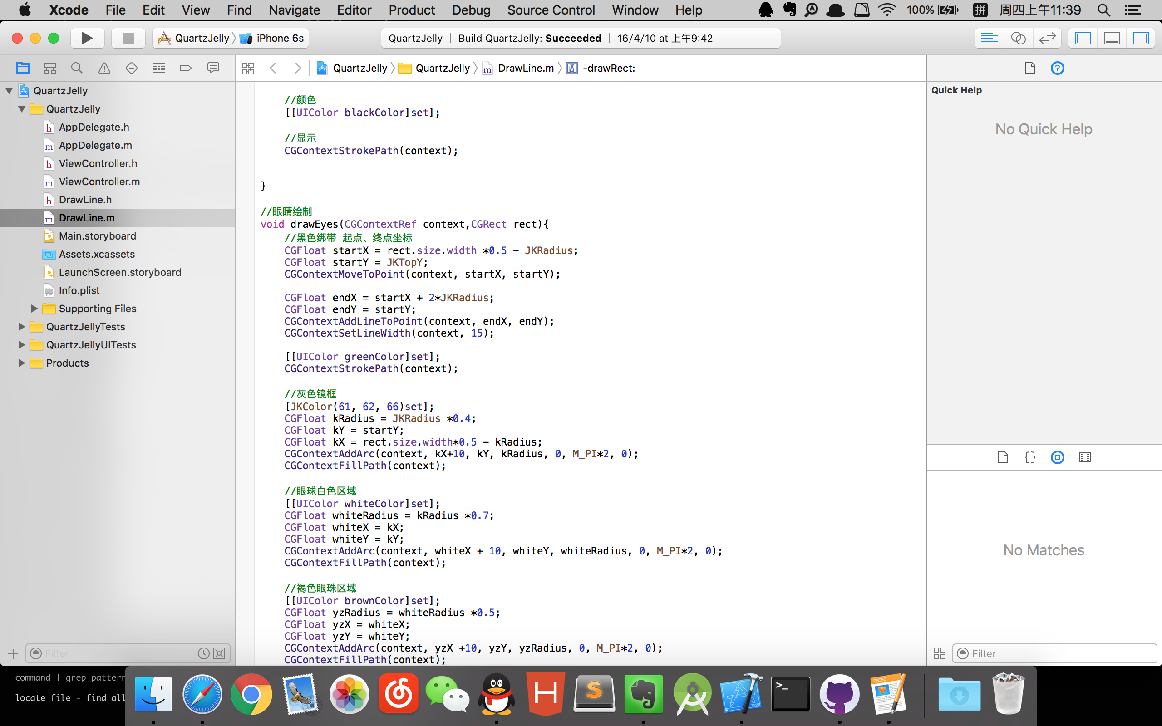Open the Find navigator
Image resolution: width=1162 pixels, height=726 pixels.
[76, 68]
